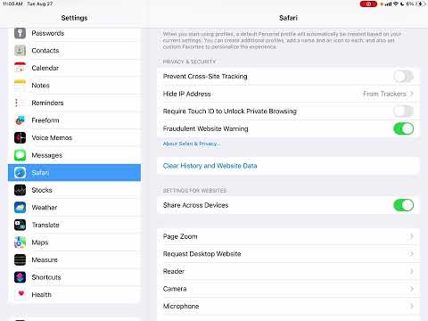Tap Request Desktop Website label
This screenshot has height=321, width=428.
(202, 254)
